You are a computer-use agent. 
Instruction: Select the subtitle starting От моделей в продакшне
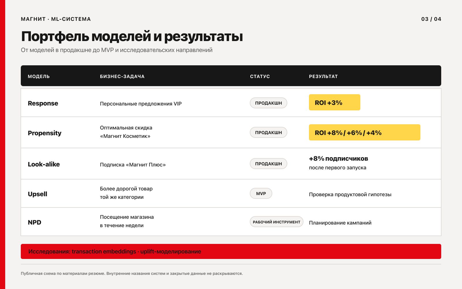pos(117,50)
